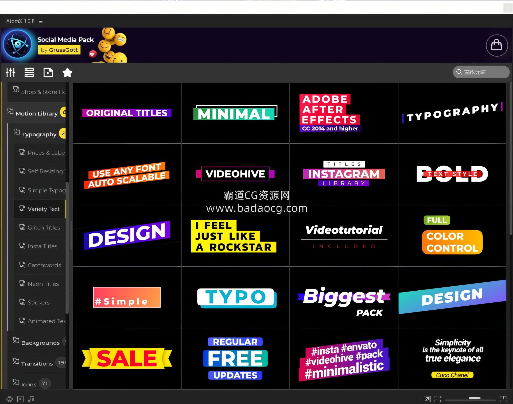
Task: Select the SALE ribbon thumbnail
Action: coord(127,359)
